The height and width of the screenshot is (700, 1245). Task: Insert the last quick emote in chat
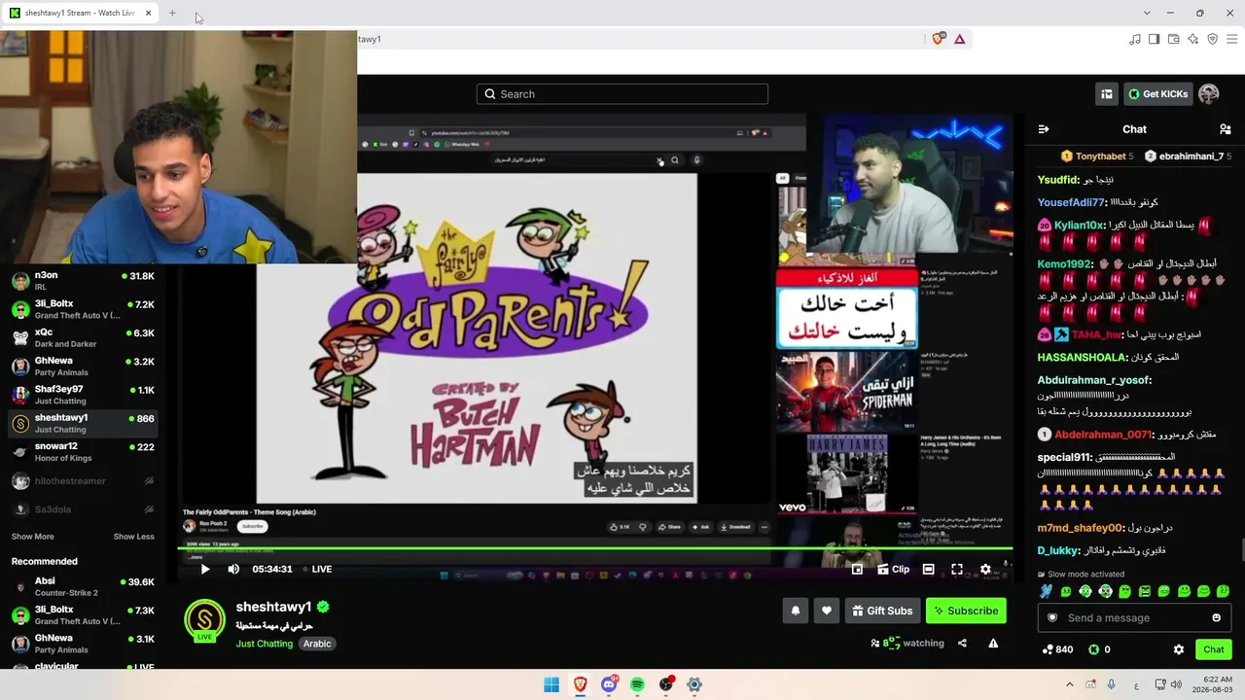[x=1224, y=591]
